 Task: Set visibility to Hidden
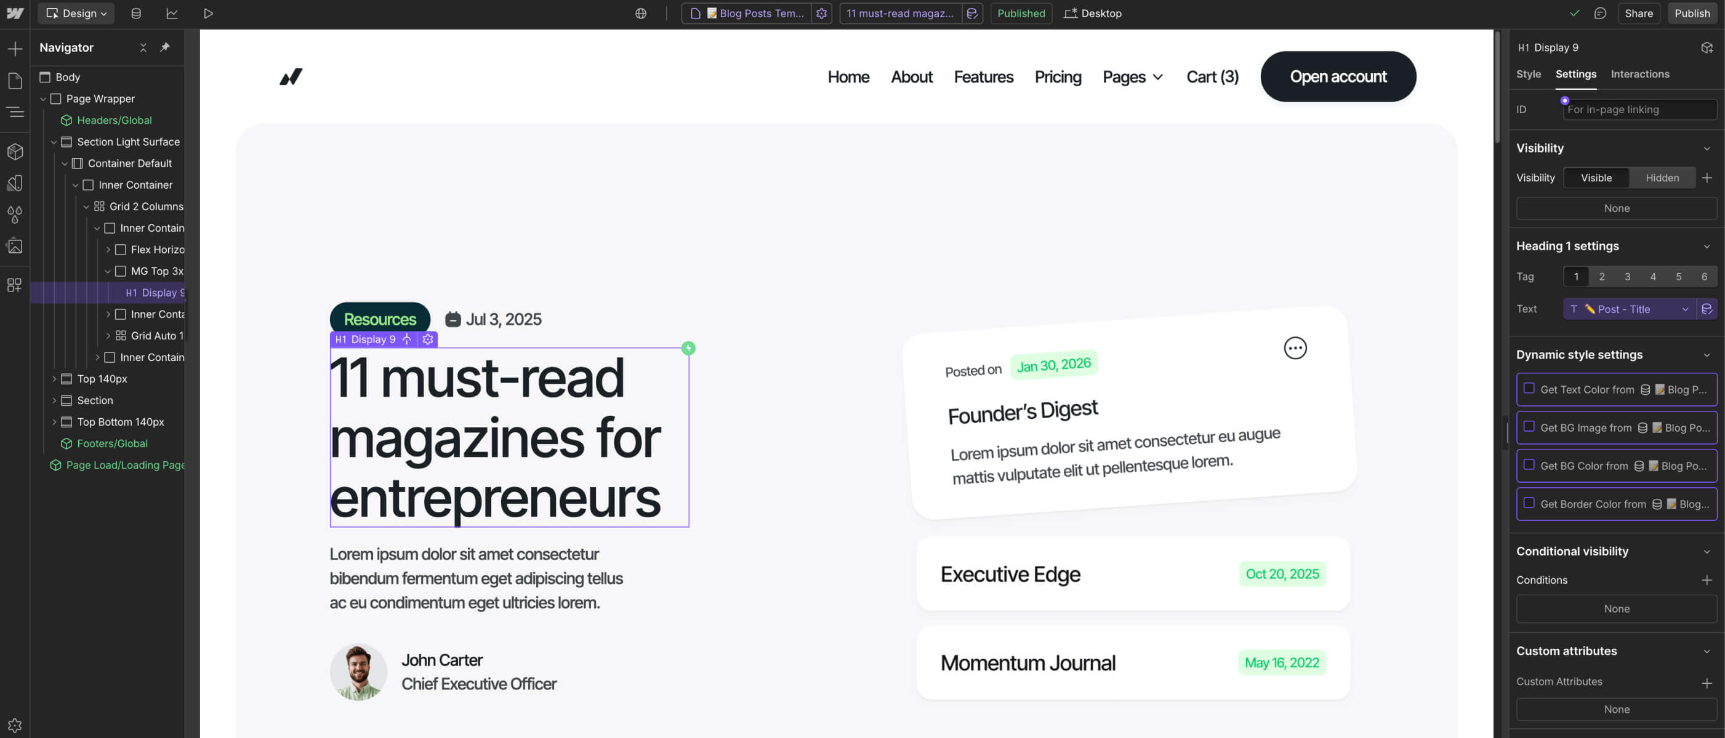1662,178
